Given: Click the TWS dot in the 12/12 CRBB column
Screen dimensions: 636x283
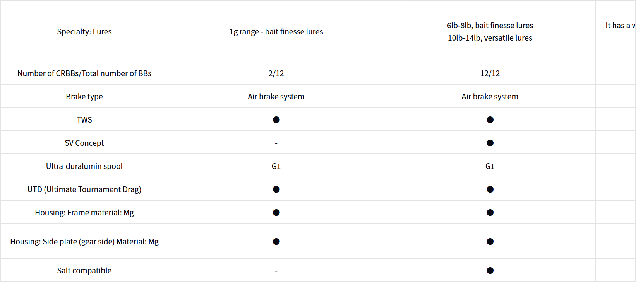Looking at the screenshot, I should coord(490,120).
